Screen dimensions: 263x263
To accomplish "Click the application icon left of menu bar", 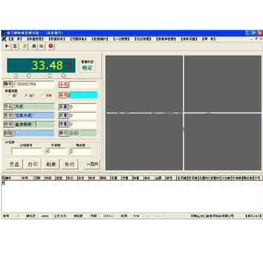I will point(4,39).
